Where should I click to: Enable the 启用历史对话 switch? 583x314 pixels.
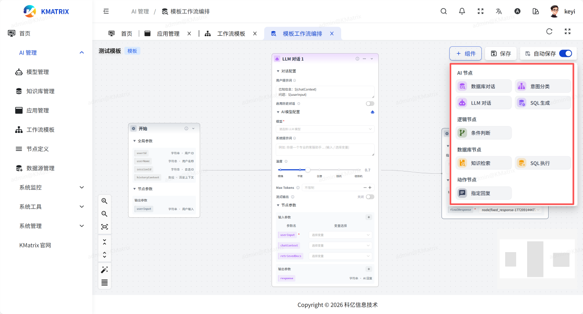point(370,104)
